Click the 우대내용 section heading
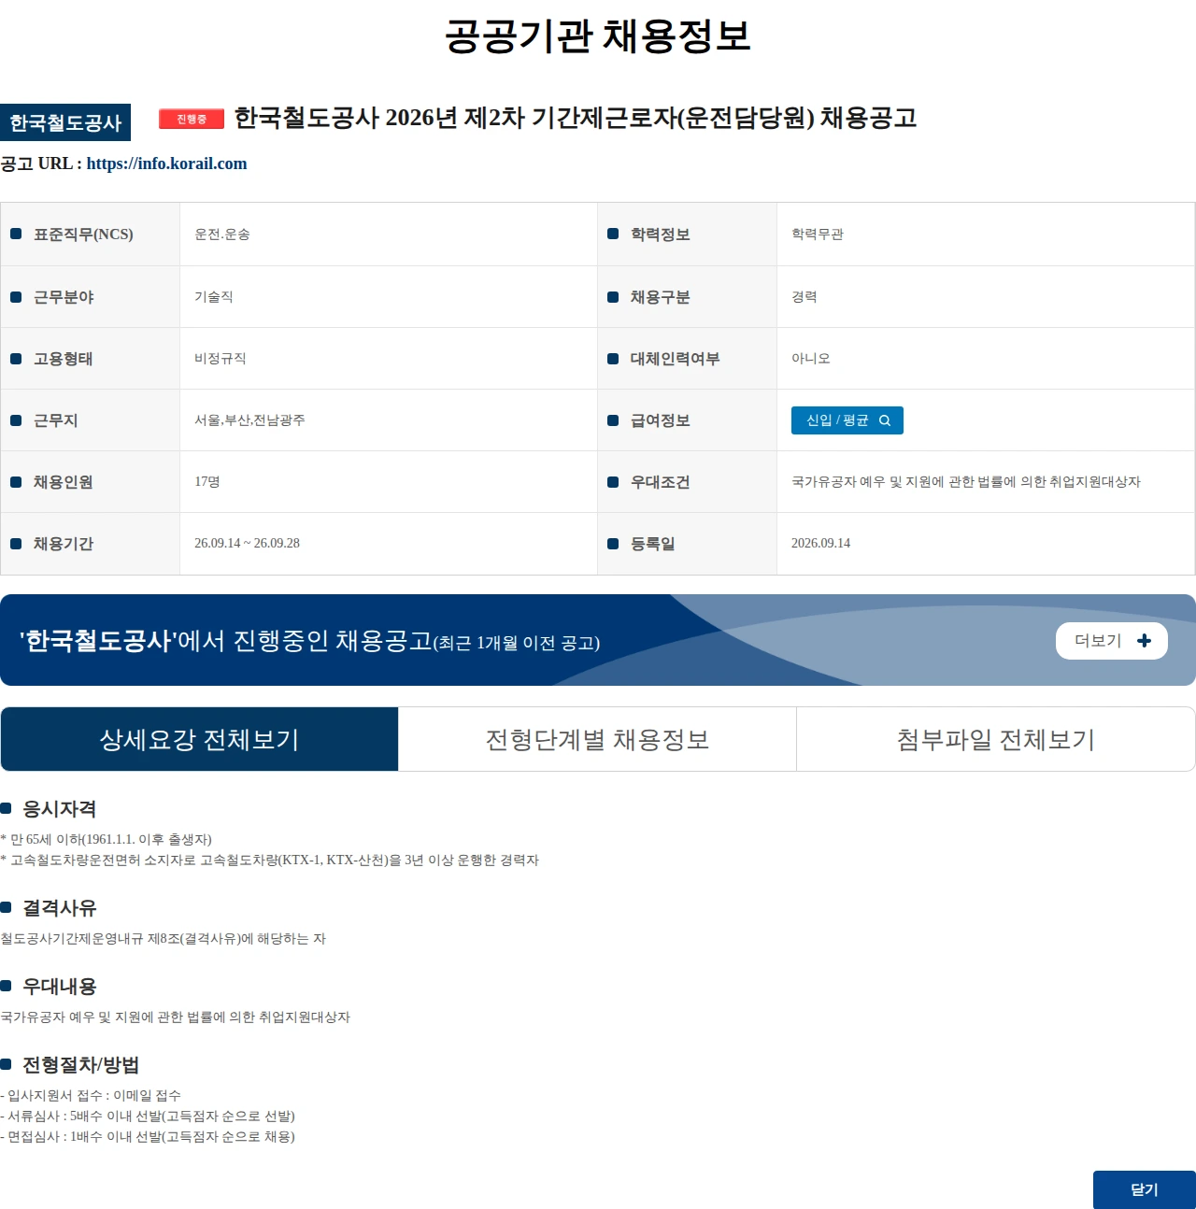 click(59, 987)
